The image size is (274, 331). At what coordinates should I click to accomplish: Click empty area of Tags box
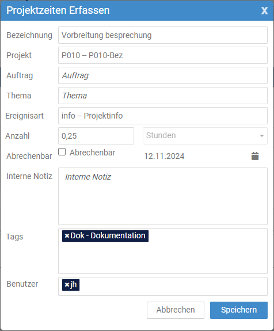coord(163,258)
